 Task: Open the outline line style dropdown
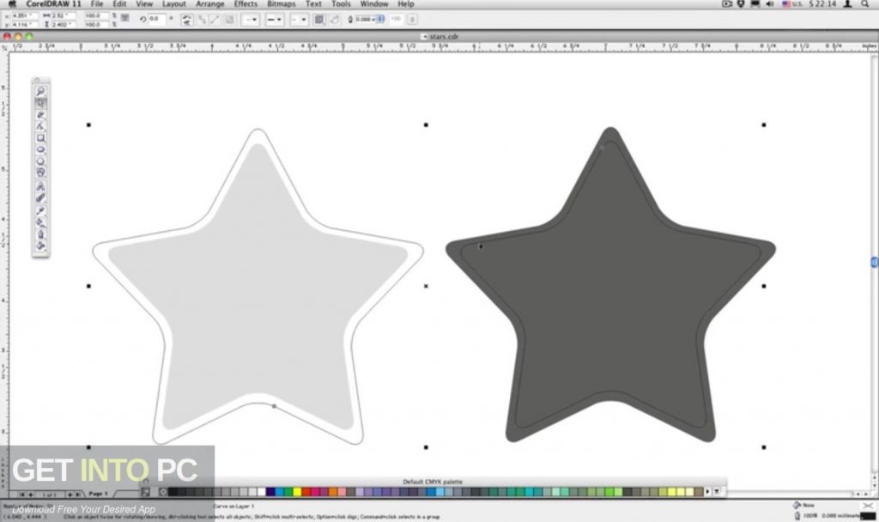[x=275, y=20]
